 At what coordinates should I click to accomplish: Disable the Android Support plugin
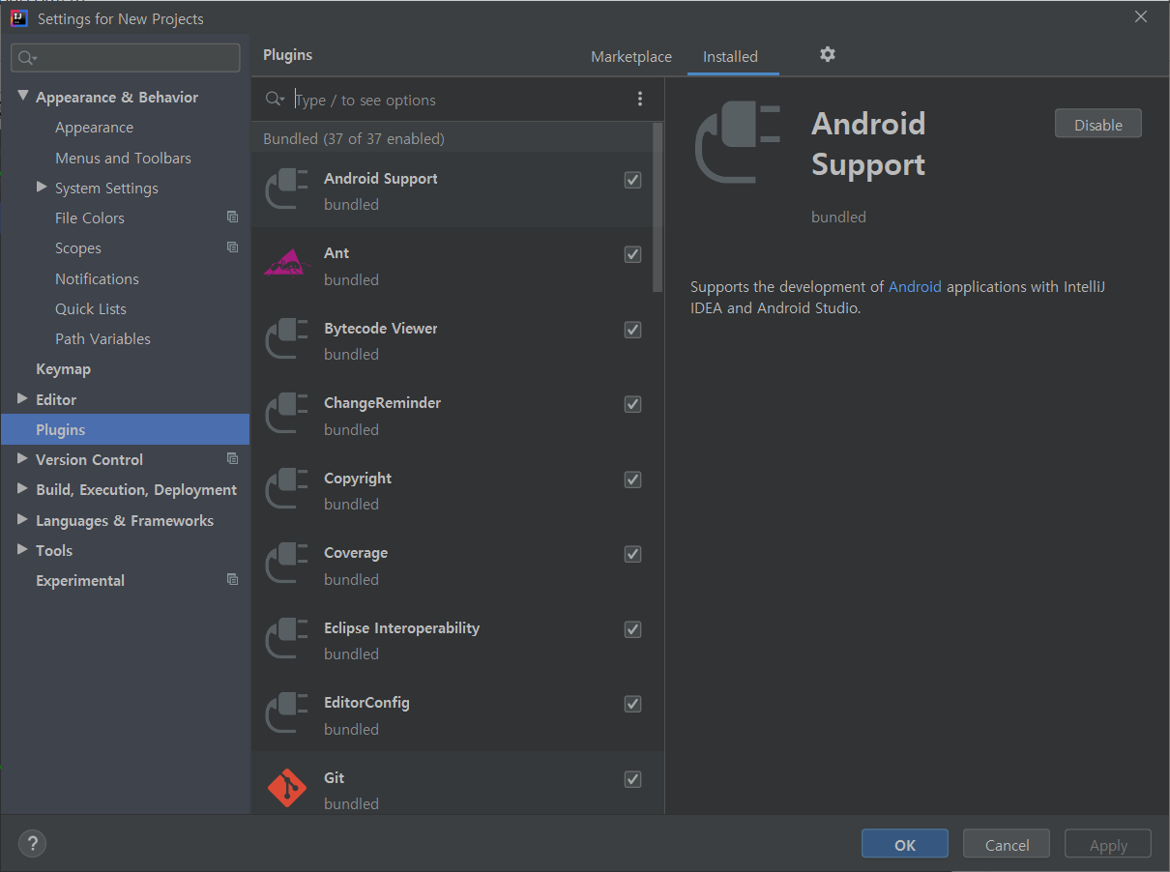(x=1098, y=124)
